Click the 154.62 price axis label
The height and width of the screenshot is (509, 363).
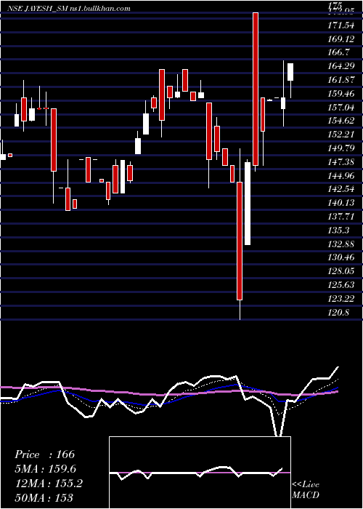click(340, 121)
